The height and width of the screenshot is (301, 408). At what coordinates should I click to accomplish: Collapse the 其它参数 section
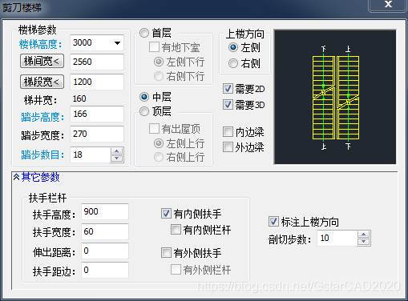click(16, 177)
